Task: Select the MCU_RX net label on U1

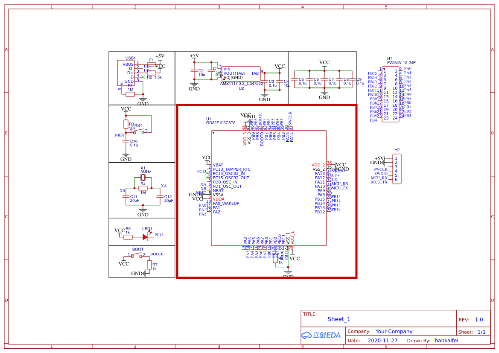Action: click(340, 184)
